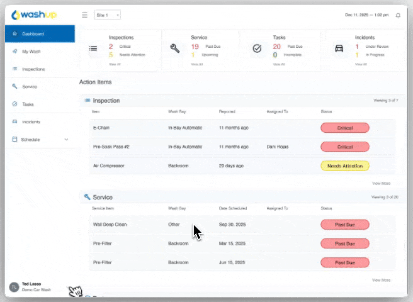The image size is (413, 302).
Task: Click the Ted Lasso user name
Action: pos(31,284)
